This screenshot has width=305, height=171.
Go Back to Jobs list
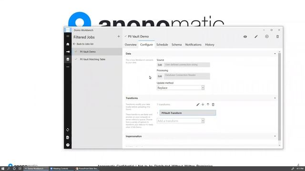pos(85,44)
